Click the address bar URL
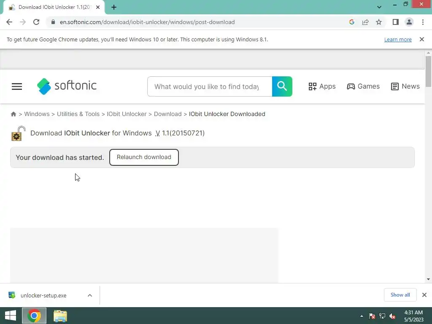This screenshot has height=324, width=432. pos(147,22)
